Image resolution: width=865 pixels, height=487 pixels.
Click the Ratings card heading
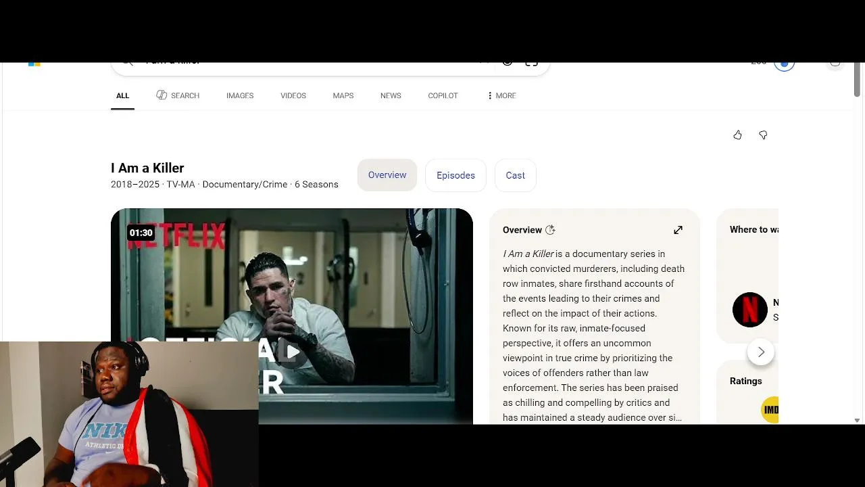click(745, 381)
